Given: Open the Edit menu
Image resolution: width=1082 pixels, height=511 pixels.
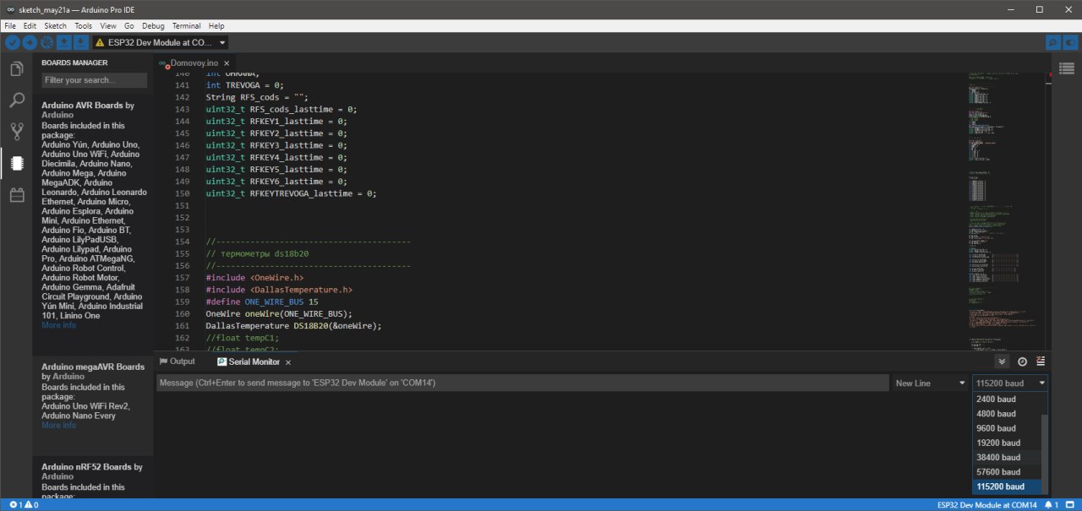Looking at the screenshot, I should coord(30,26).
